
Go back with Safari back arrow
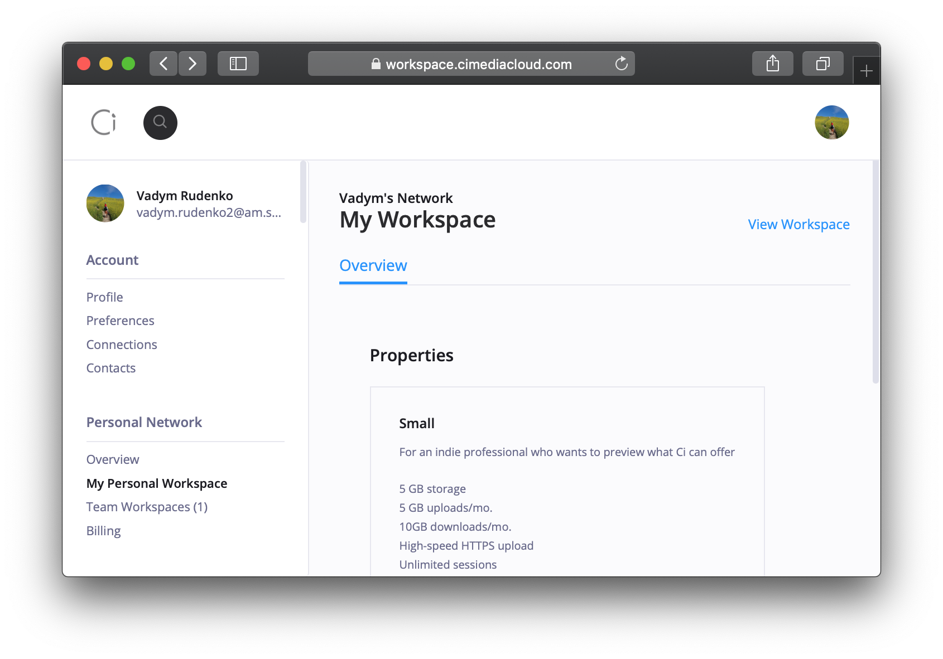tap(163, 64)
